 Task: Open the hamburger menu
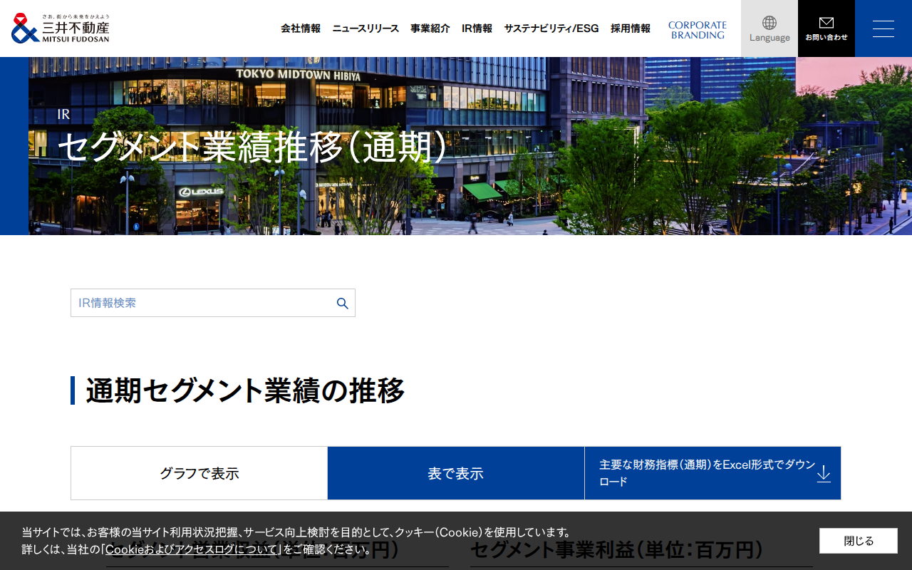click(x=883, y=28)
